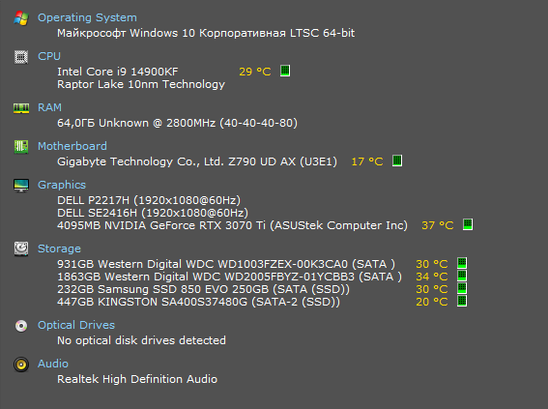Select the Windows 10 LTSC 64-bit text

pos(206,33)
